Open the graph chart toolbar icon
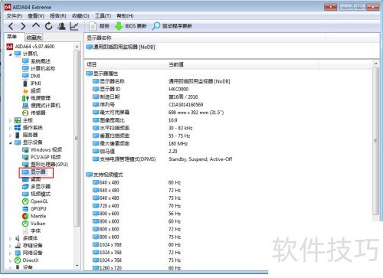Viewport: 383px width, 278px height. pos(74,26)
